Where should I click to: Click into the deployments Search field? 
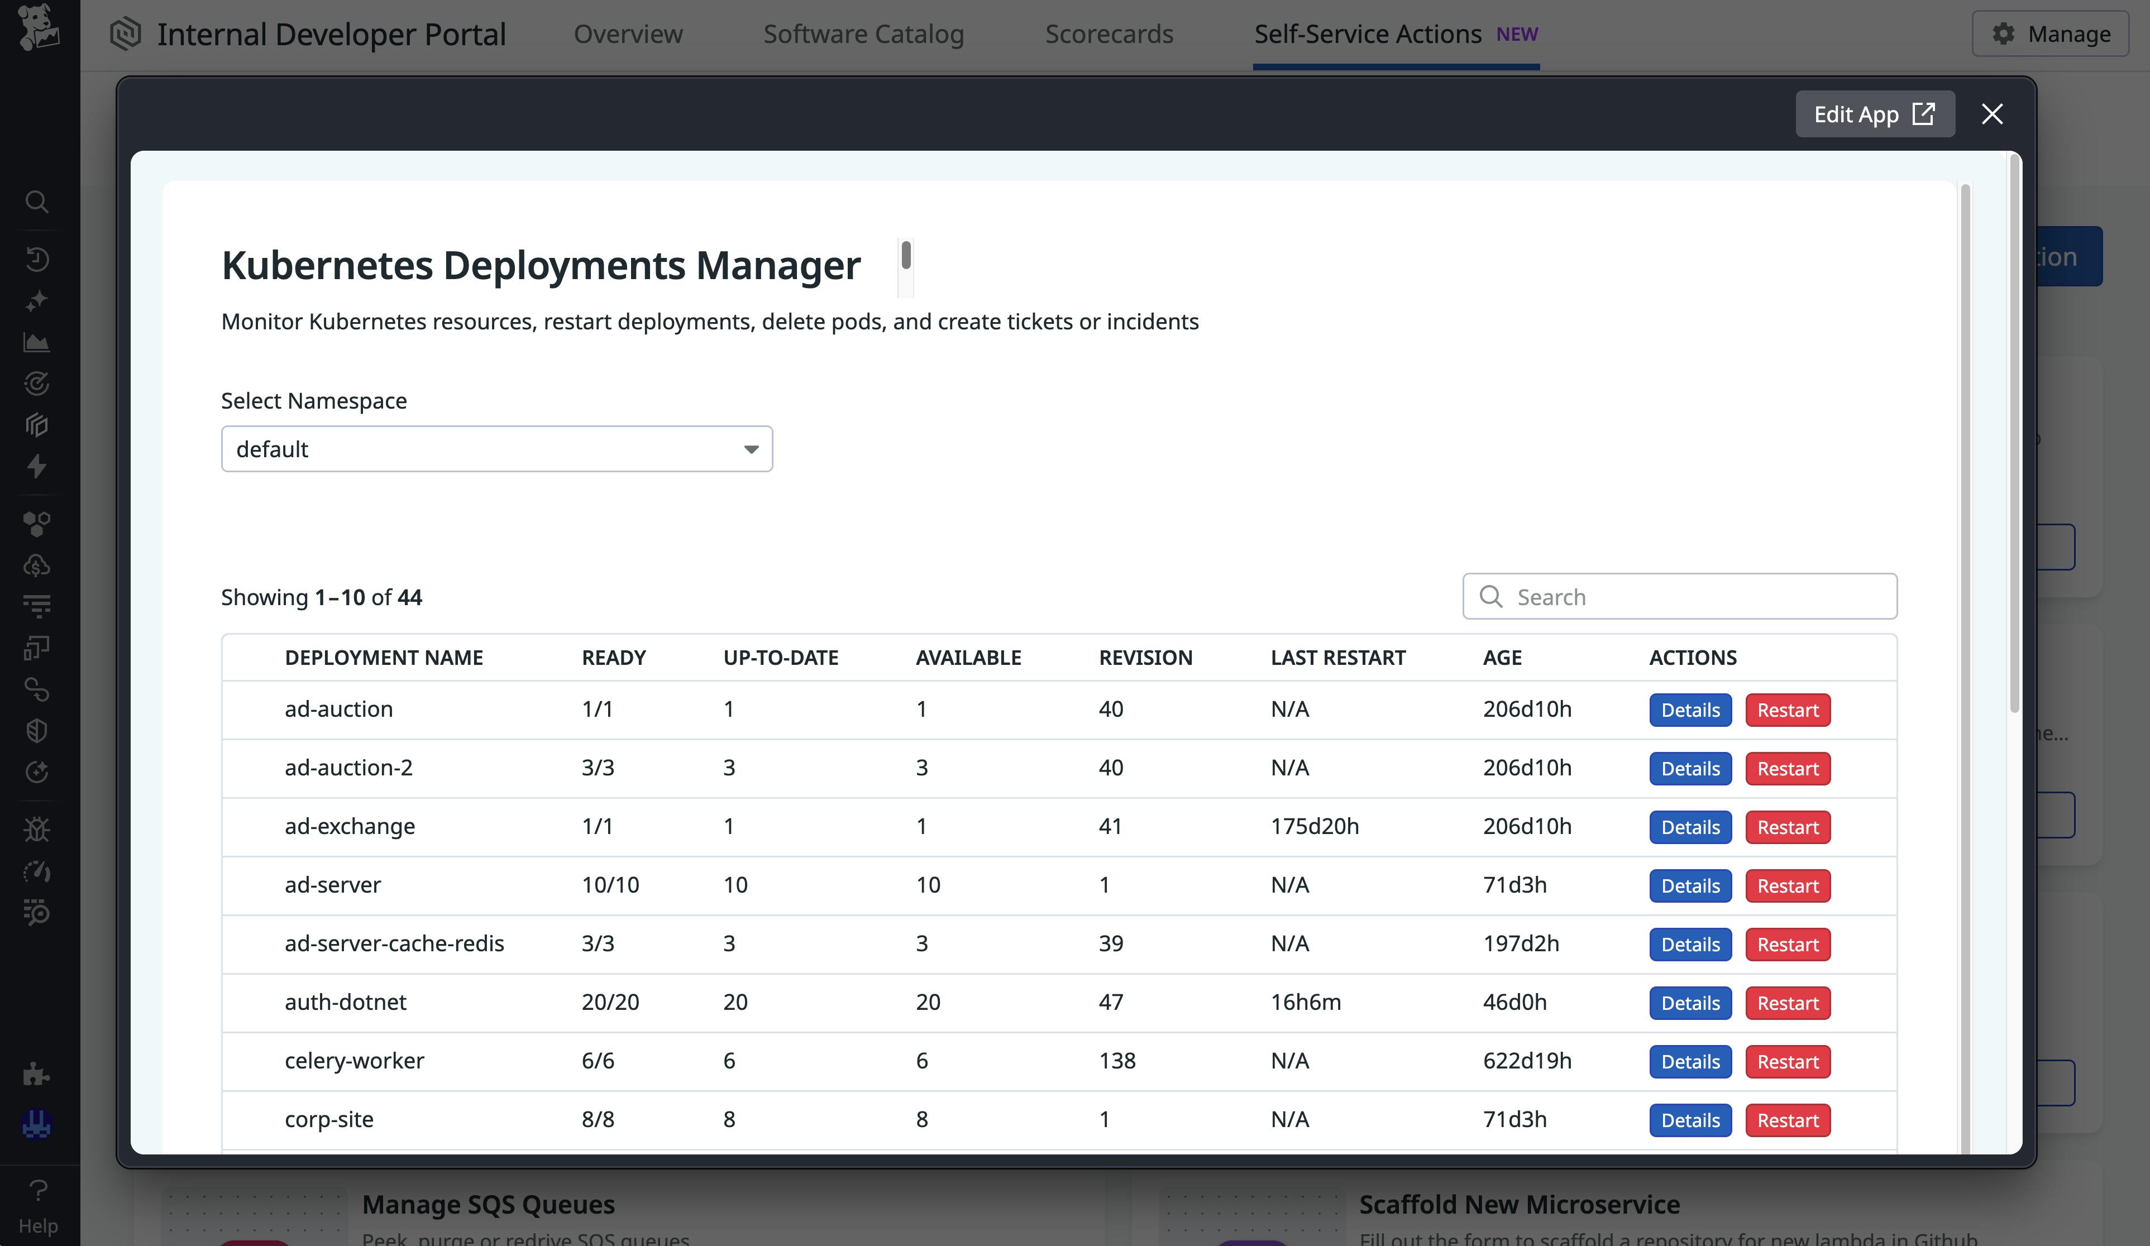[1679, 596]
